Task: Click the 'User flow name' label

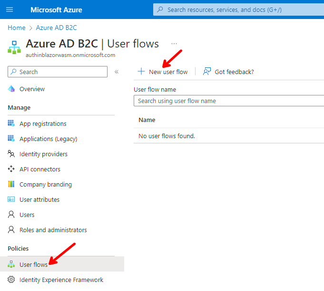Action: (x=155, y=90)
